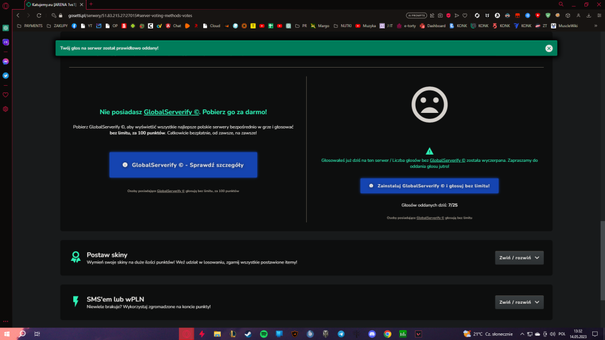
Task: Go back to the previous page
Action: [18, 16]
